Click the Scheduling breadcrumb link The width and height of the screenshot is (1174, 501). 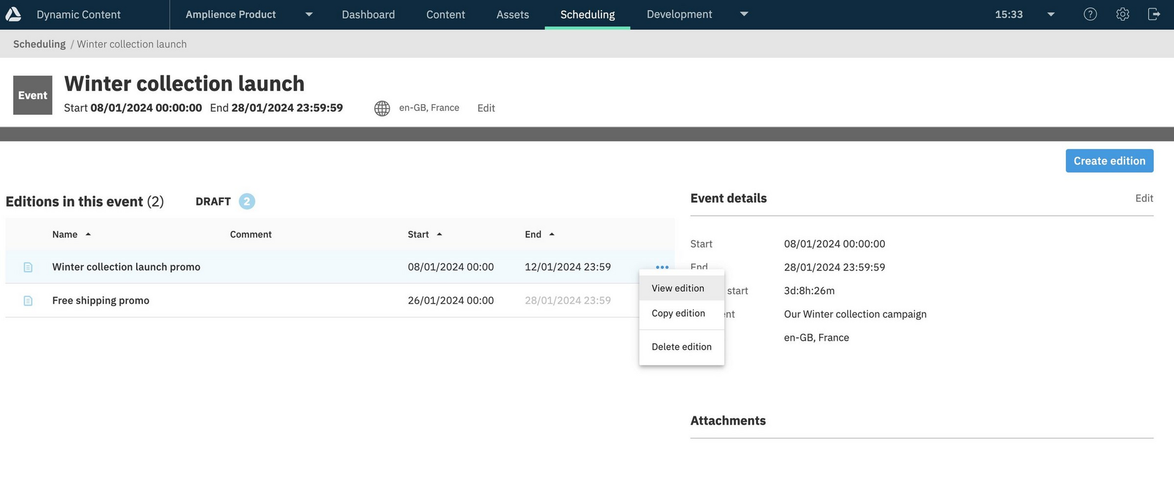[39, 44]
